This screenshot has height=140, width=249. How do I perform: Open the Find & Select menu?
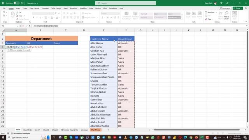point(226,16)
